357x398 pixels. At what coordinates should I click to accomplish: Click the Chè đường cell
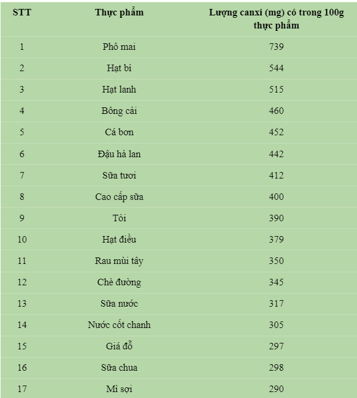pyautogui.click(x=119, y=282)
